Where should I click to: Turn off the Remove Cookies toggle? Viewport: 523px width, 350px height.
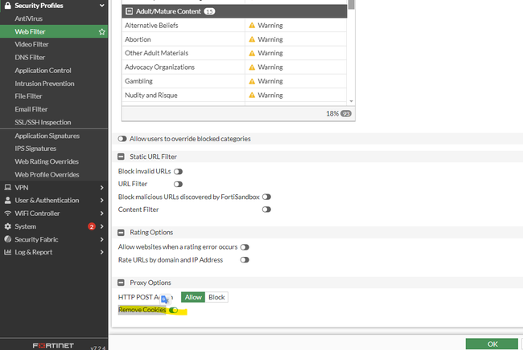tap(173, 310)
